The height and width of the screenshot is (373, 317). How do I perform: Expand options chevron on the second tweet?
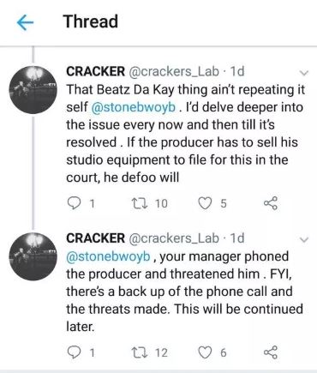(x=304, y=239)
